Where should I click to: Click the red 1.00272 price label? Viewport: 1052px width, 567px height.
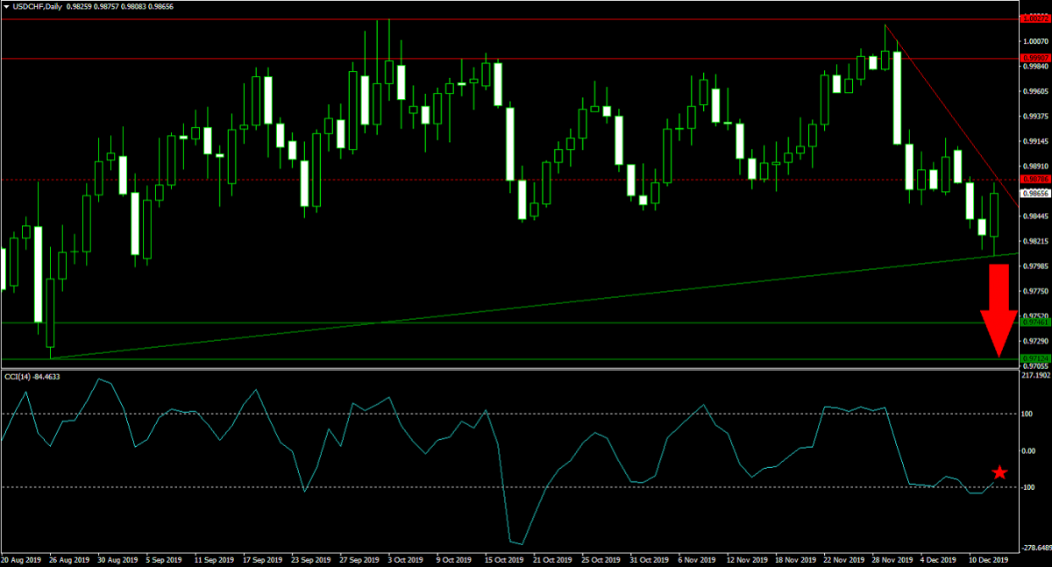(1034, 18)
